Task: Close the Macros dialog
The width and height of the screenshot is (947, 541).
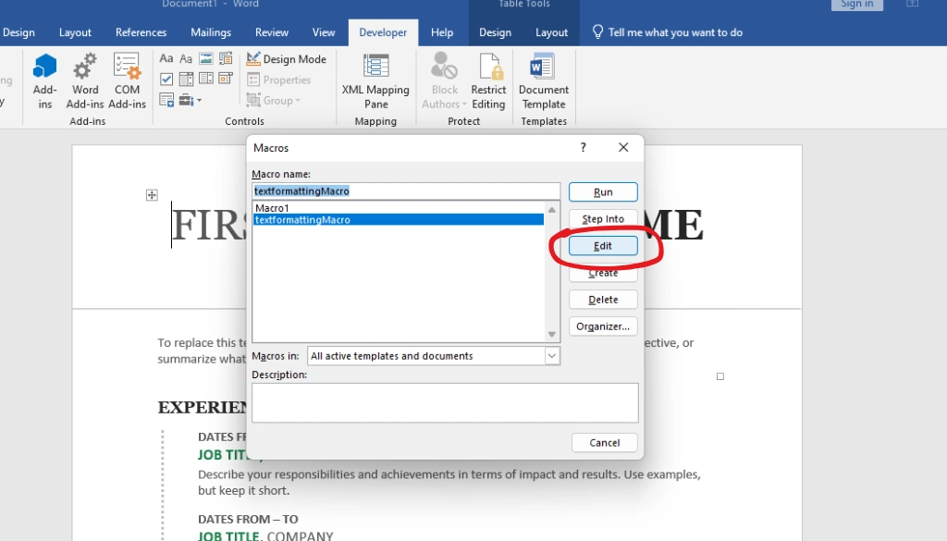Action: 623,147
